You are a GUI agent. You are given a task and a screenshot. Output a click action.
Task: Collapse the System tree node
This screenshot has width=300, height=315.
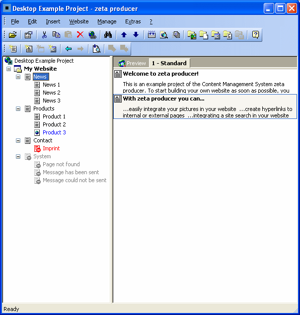pyautogui.click(x=18, y=156)
